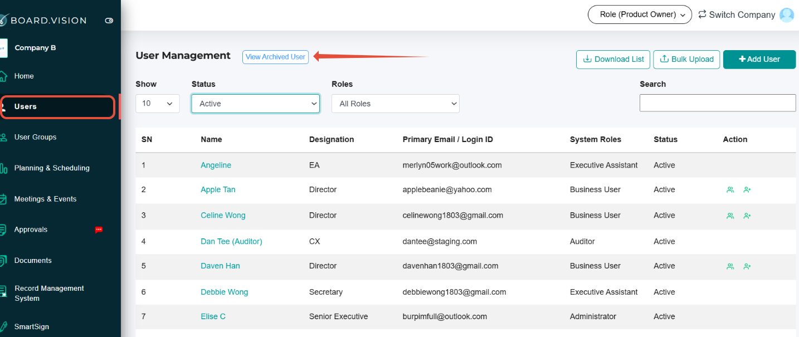Click the Name column header
This screenshot has height=337, width=799.
211,140
